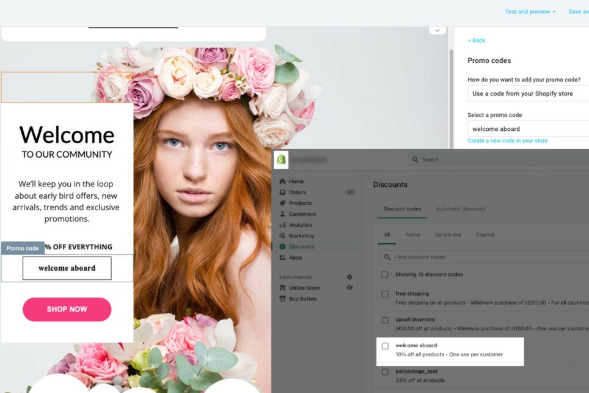This screenshot has width=589, height=393.
Task: Open the Home section in Shopify sidebar
Action: 283,181
